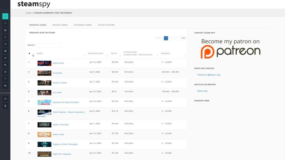Click the sign-in arrow icon in the sidebar
Screen dimensions: 285x160
(5, 99)
